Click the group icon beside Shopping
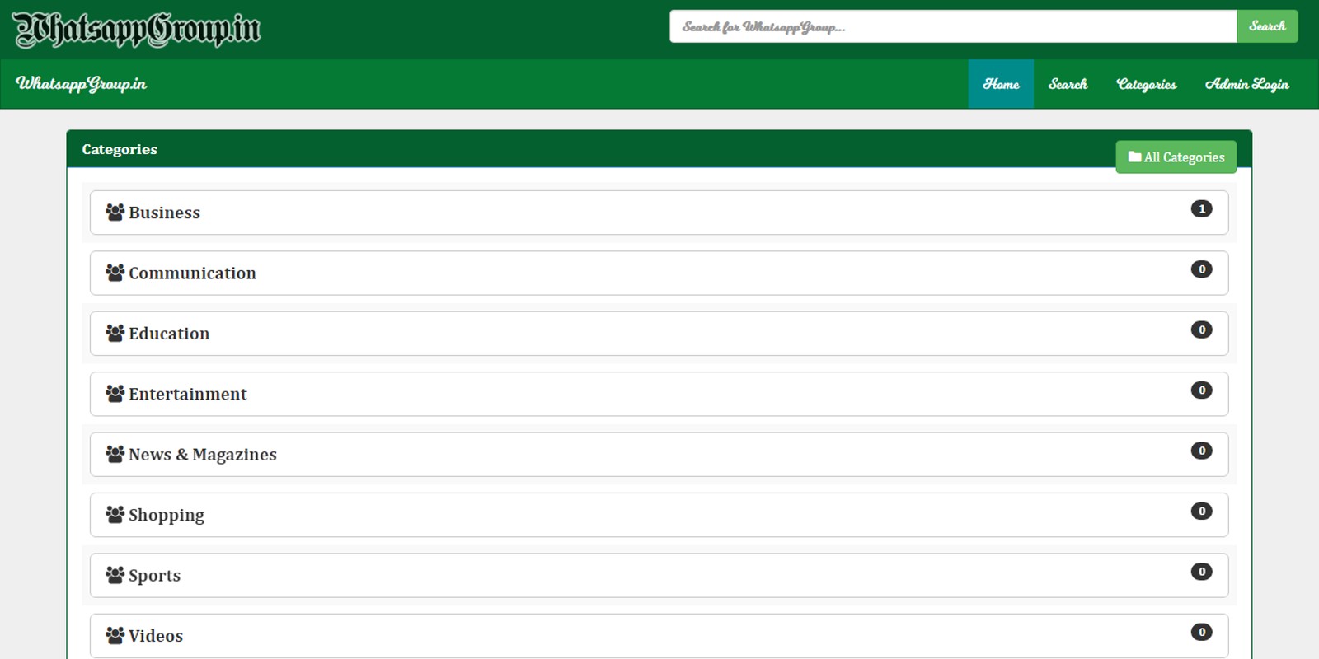The width and height of the screenshot is (1319, 659). point(115,515)
